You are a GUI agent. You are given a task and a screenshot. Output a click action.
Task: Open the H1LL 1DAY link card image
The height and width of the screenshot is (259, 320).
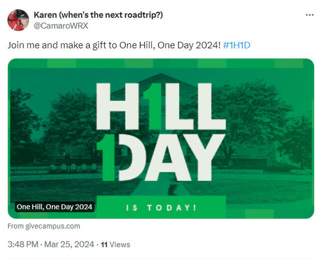(x=161, y=138)
